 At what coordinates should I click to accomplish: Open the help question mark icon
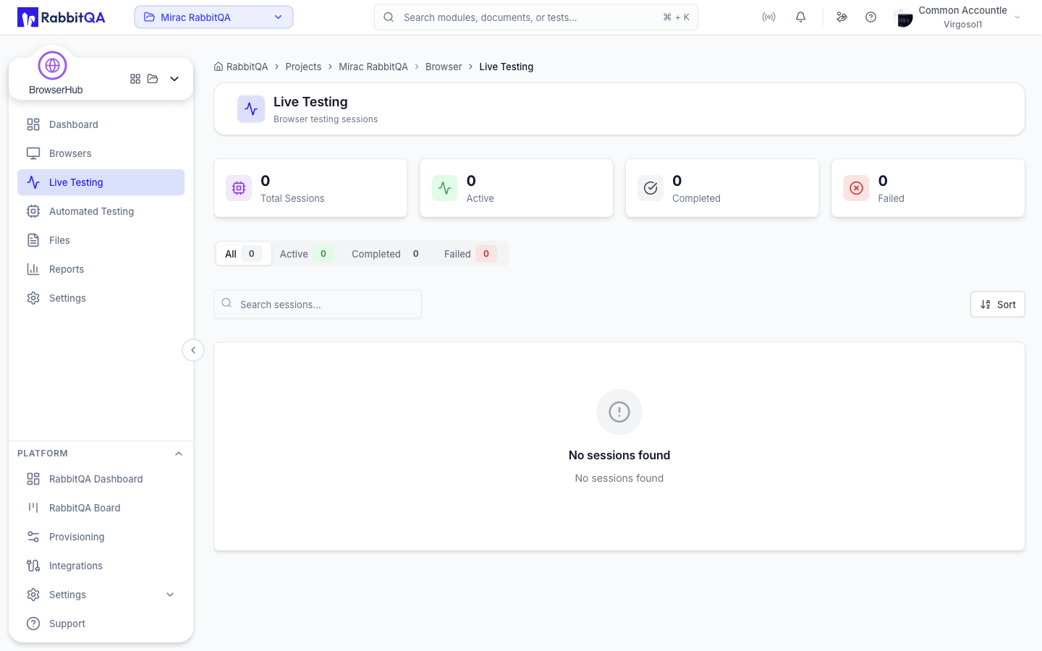tap(871, 17)
